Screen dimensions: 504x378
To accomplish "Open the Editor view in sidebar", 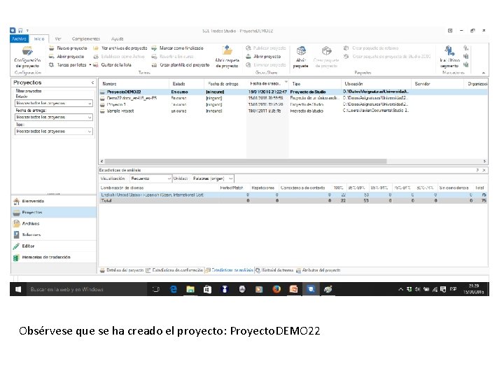I will 54,246.
